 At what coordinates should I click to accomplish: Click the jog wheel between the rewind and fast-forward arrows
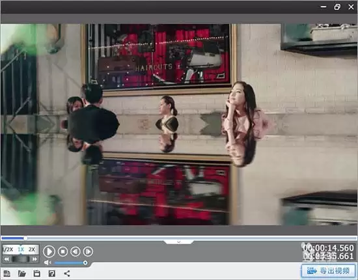click(21, 259)
